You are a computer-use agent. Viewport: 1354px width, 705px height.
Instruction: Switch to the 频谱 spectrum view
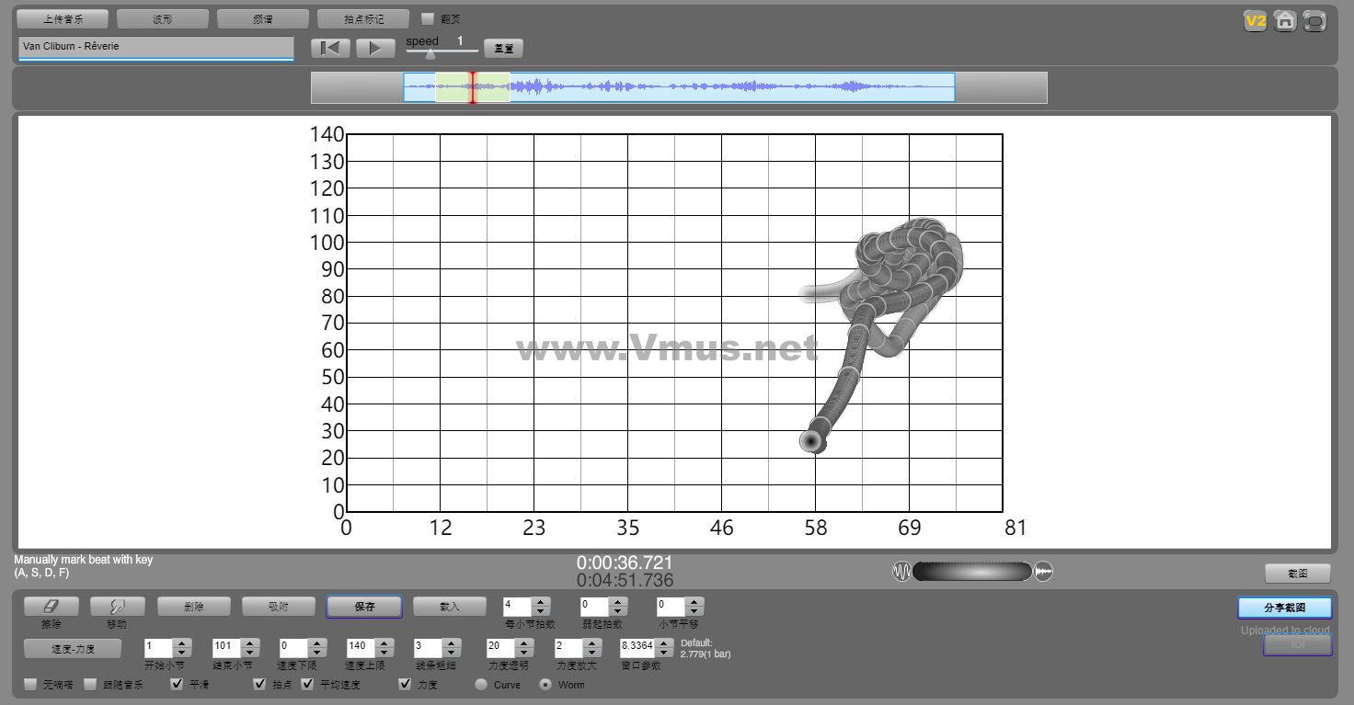pyautogui.click(x=263, y=19)
